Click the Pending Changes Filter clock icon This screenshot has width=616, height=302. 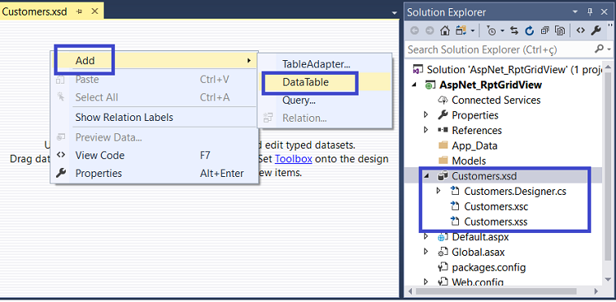491,31
